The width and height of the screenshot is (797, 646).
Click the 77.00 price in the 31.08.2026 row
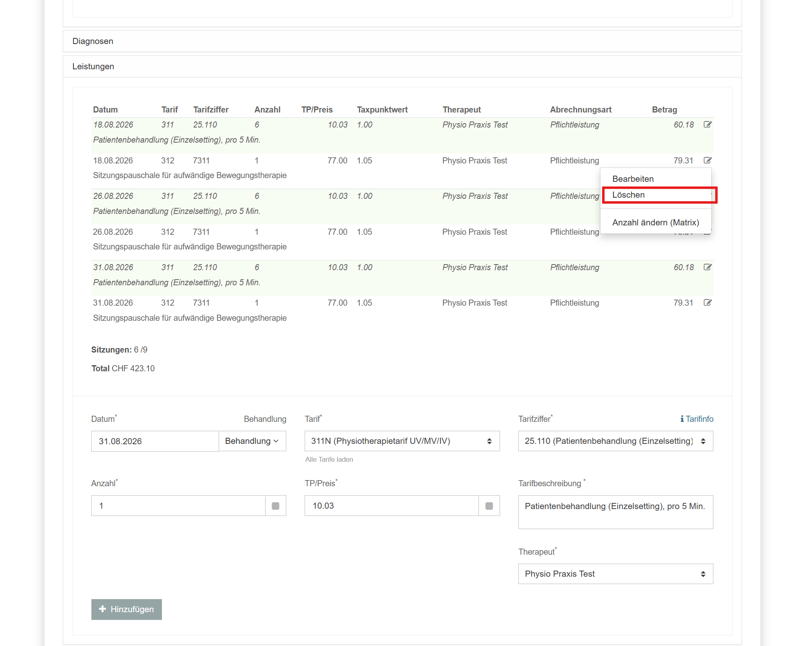(337, 303)
